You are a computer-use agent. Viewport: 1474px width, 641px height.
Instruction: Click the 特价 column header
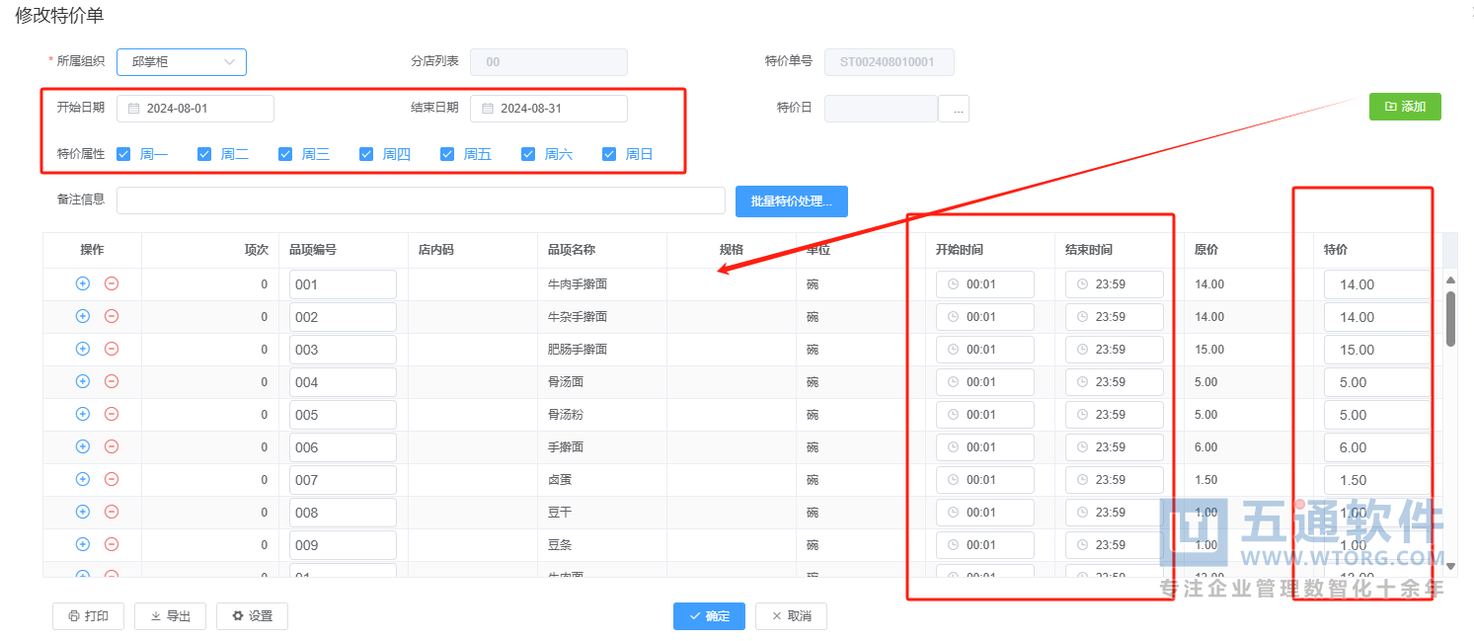[x=1336, y=250]
